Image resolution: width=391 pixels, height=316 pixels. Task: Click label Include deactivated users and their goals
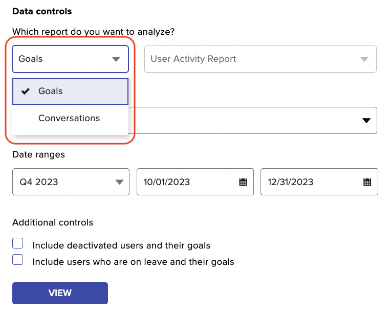click(x=121, y=246)
